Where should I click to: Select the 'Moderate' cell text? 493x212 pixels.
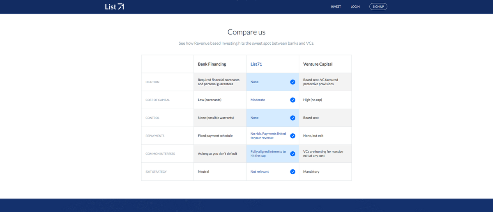pos(258,100)
